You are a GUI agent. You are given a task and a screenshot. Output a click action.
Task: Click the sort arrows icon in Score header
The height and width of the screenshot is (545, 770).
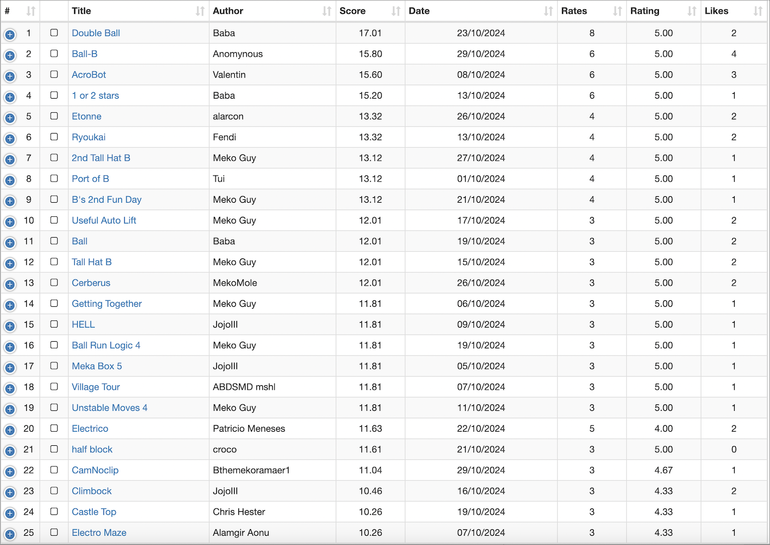point(396,11)
